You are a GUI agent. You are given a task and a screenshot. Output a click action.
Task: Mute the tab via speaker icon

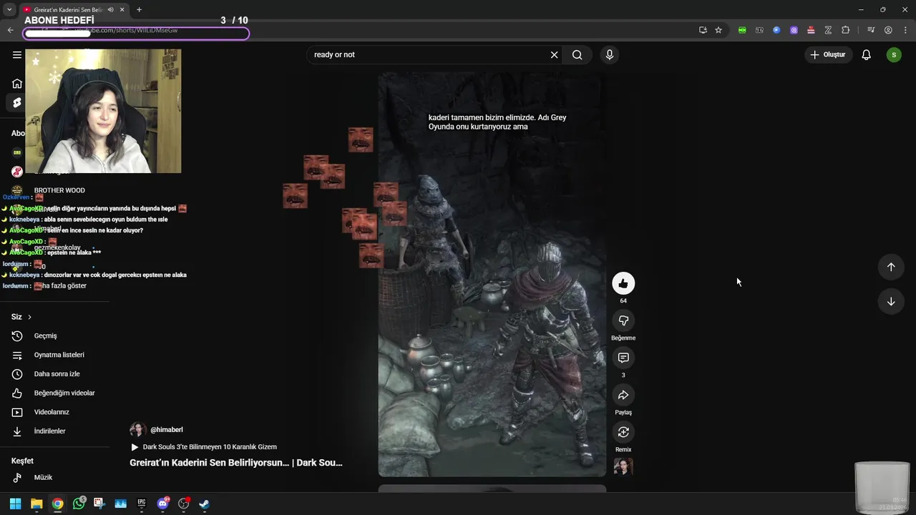click(x=110, y=10)
